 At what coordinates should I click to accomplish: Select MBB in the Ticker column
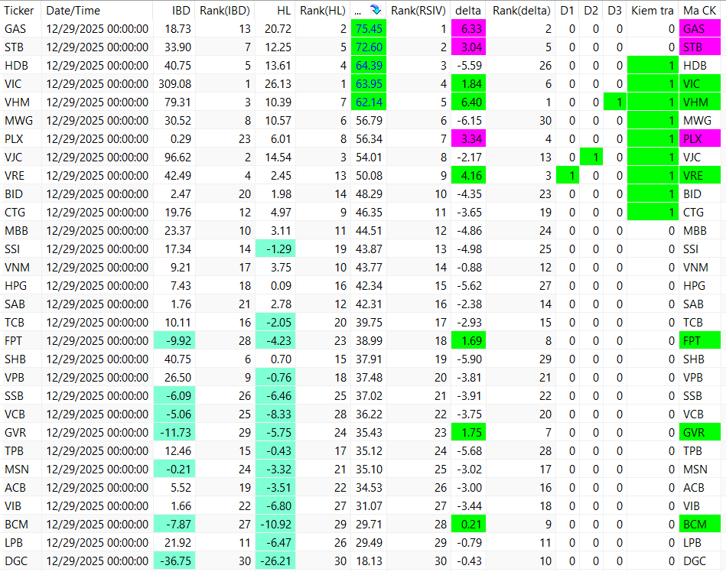click(16, 230)
